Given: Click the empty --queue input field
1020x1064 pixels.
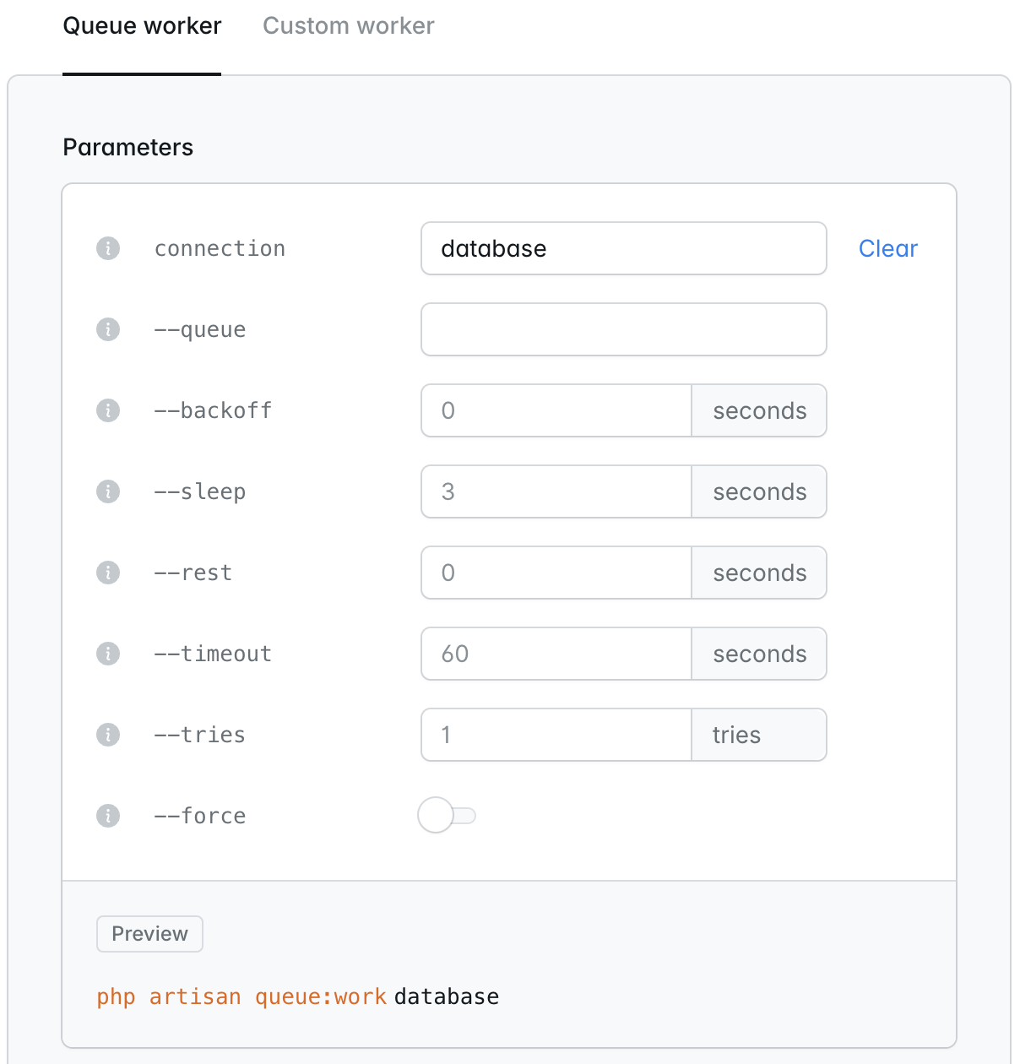Looking at the screenshot, I should pyautogui.click(x=623, y=329).
